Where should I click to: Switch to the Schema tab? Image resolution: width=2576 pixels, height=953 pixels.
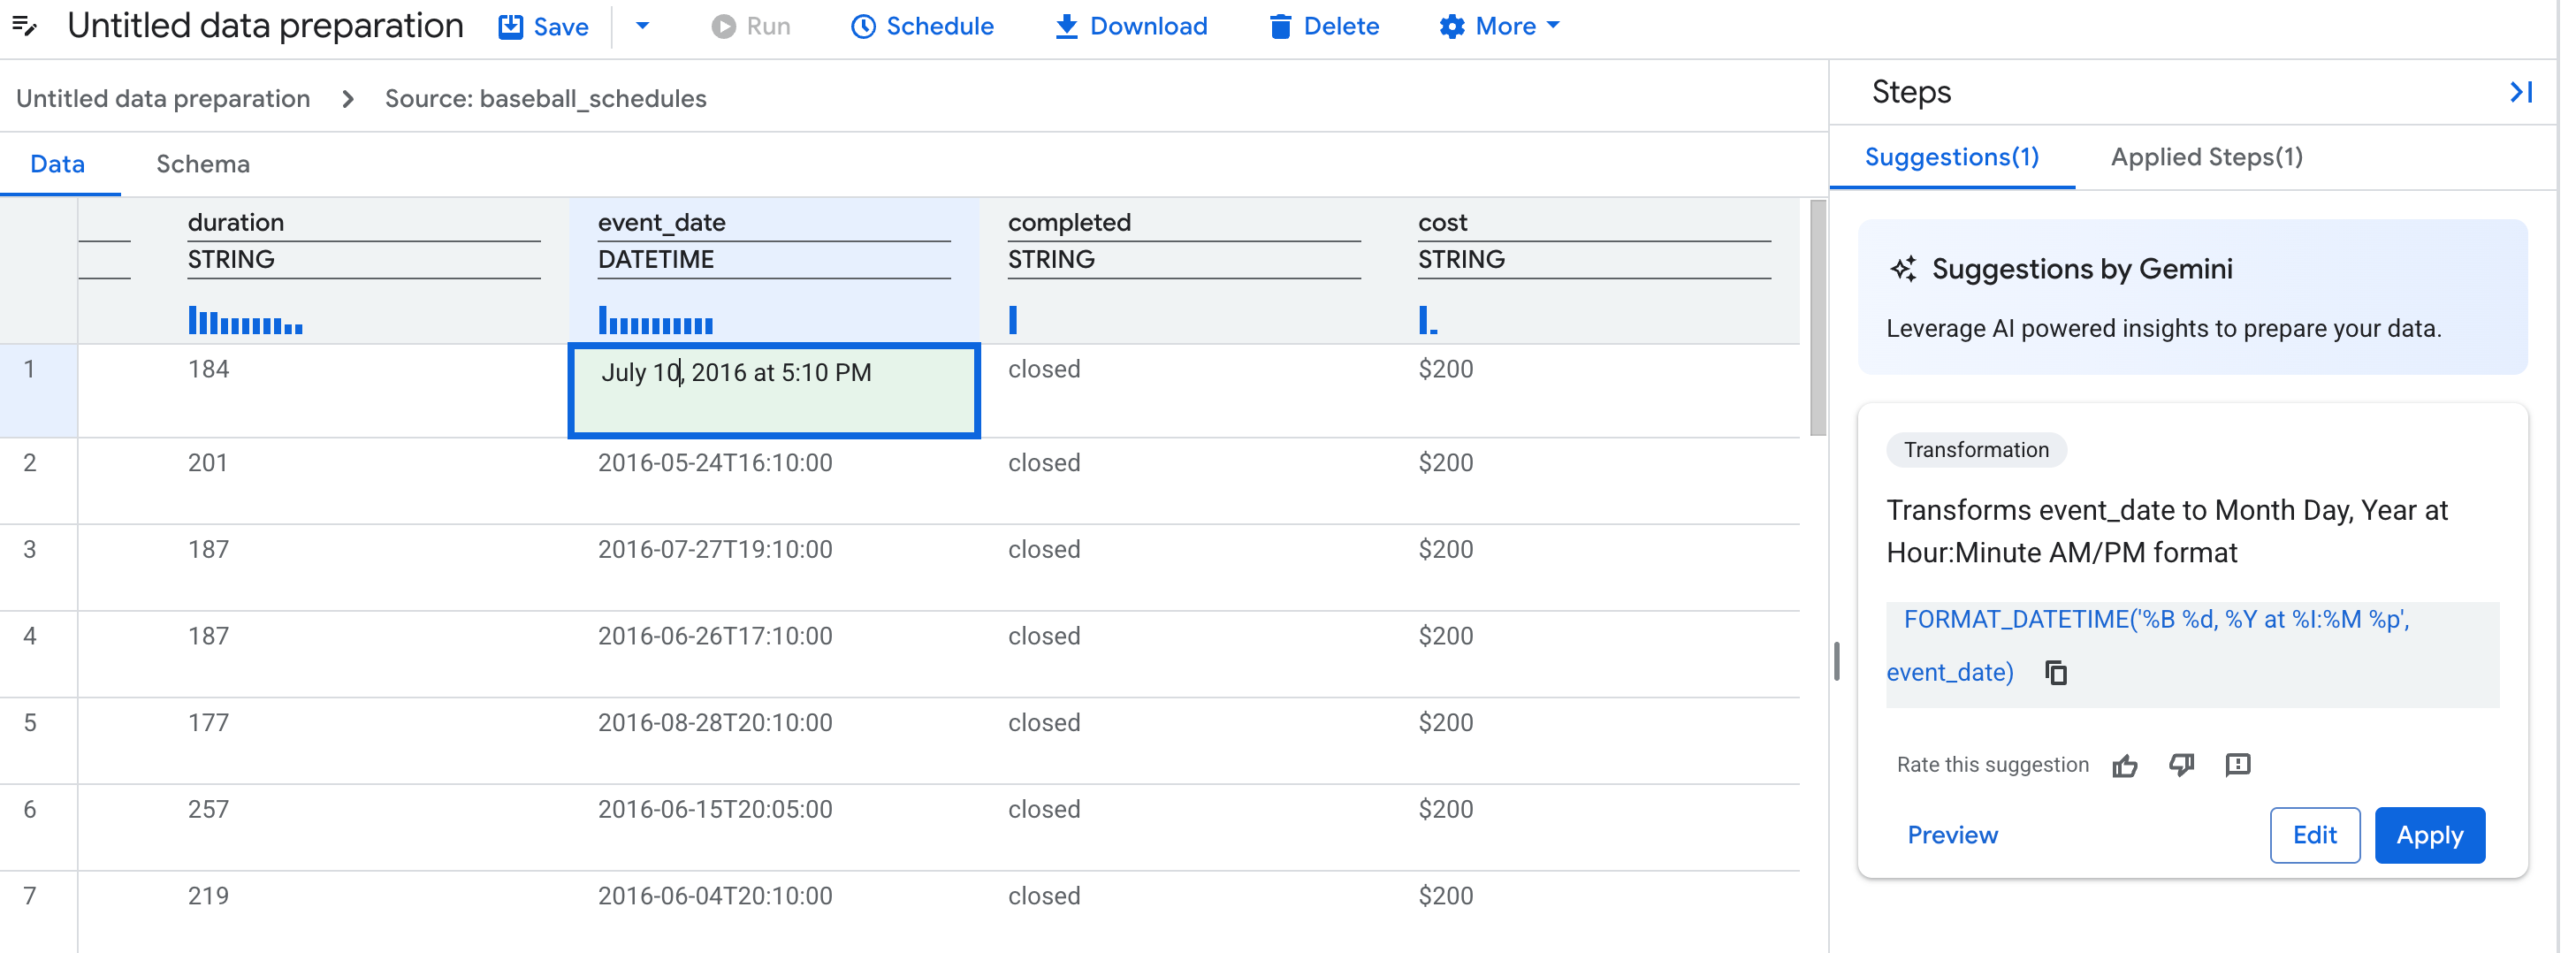pos(202,163)
